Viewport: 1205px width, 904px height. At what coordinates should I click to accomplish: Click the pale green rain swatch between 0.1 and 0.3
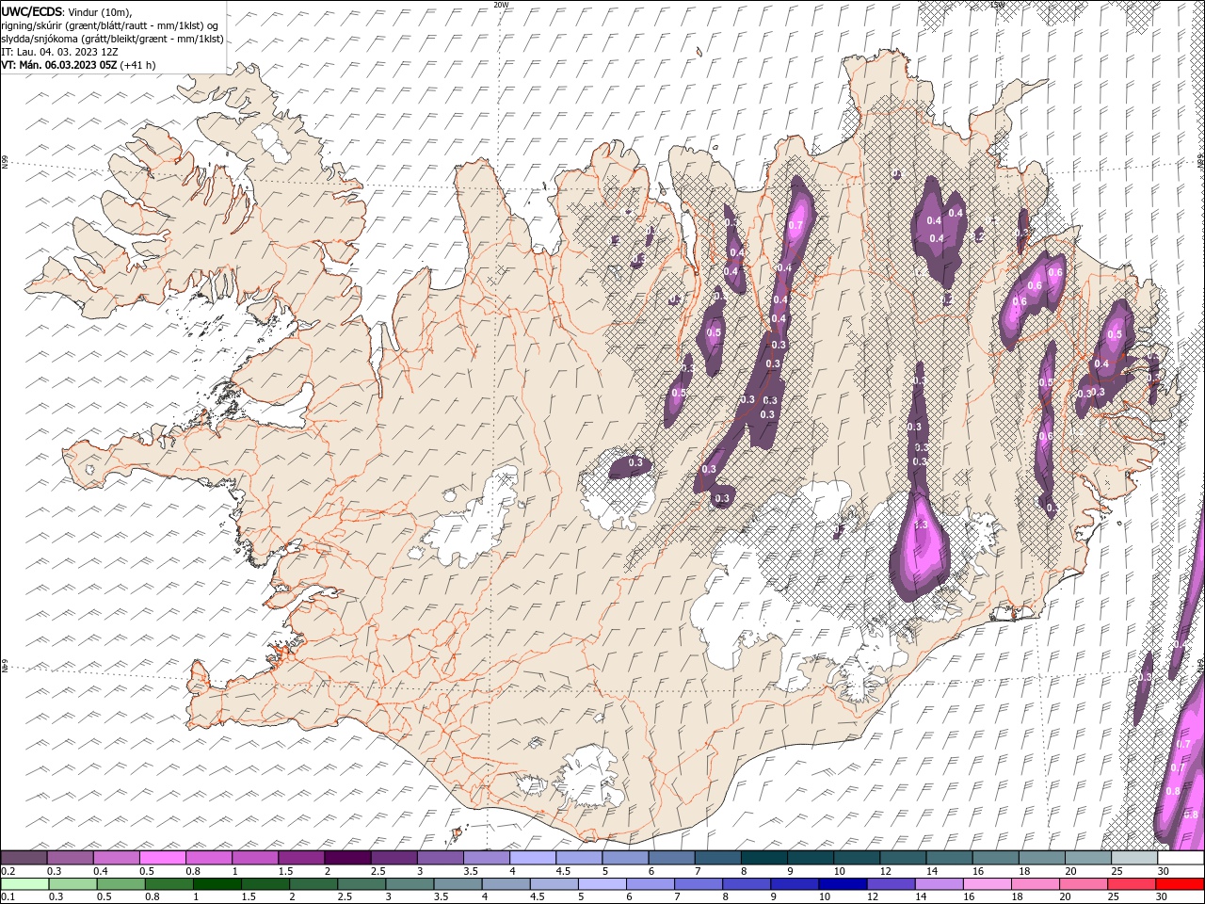click(24, 884)
